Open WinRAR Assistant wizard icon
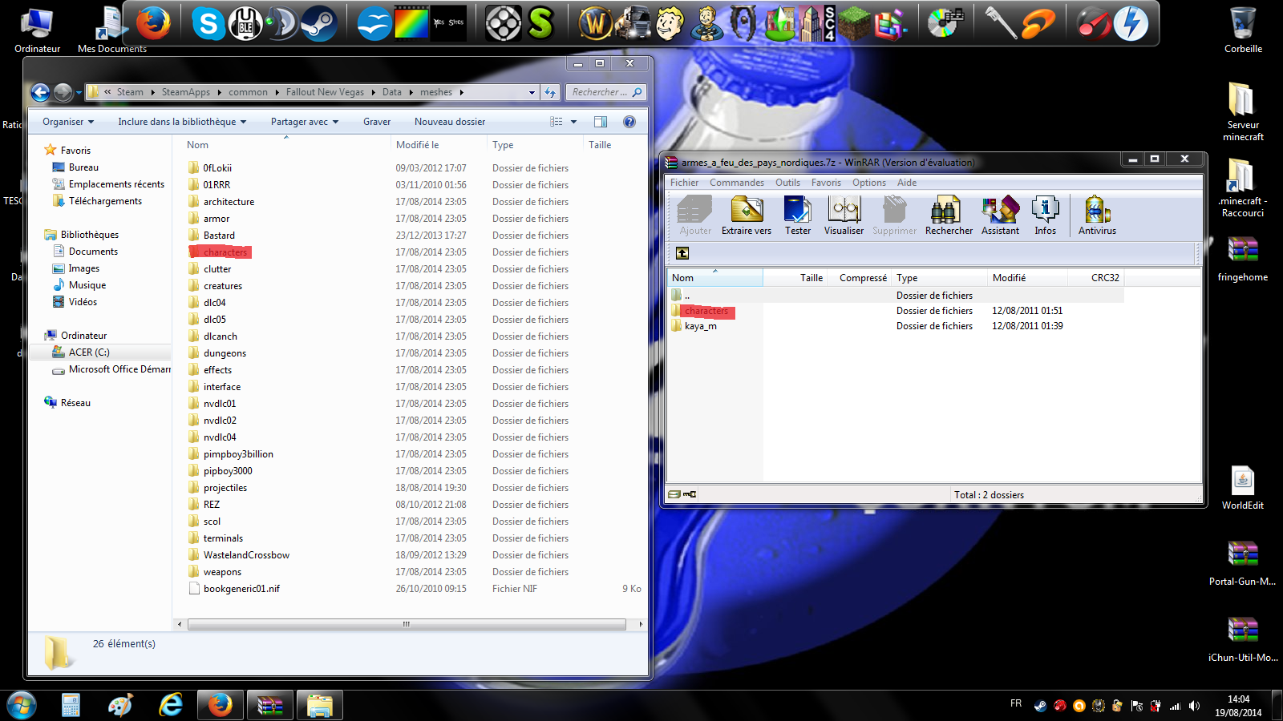Image resolution: width=1283 pixels, height=721 pixels. (1000, 215)
